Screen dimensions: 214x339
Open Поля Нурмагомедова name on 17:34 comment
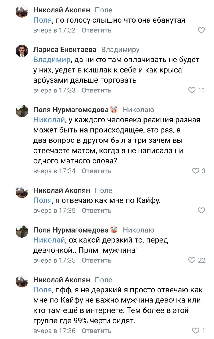pyautogui.click(x=71, y=110)
